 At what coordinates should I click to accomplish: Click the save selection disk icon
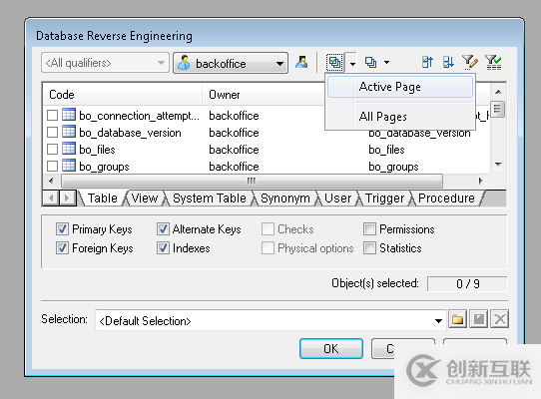[x=478, y=319]
